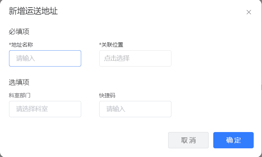Click the 快捷码 field label

coord(107,96)
